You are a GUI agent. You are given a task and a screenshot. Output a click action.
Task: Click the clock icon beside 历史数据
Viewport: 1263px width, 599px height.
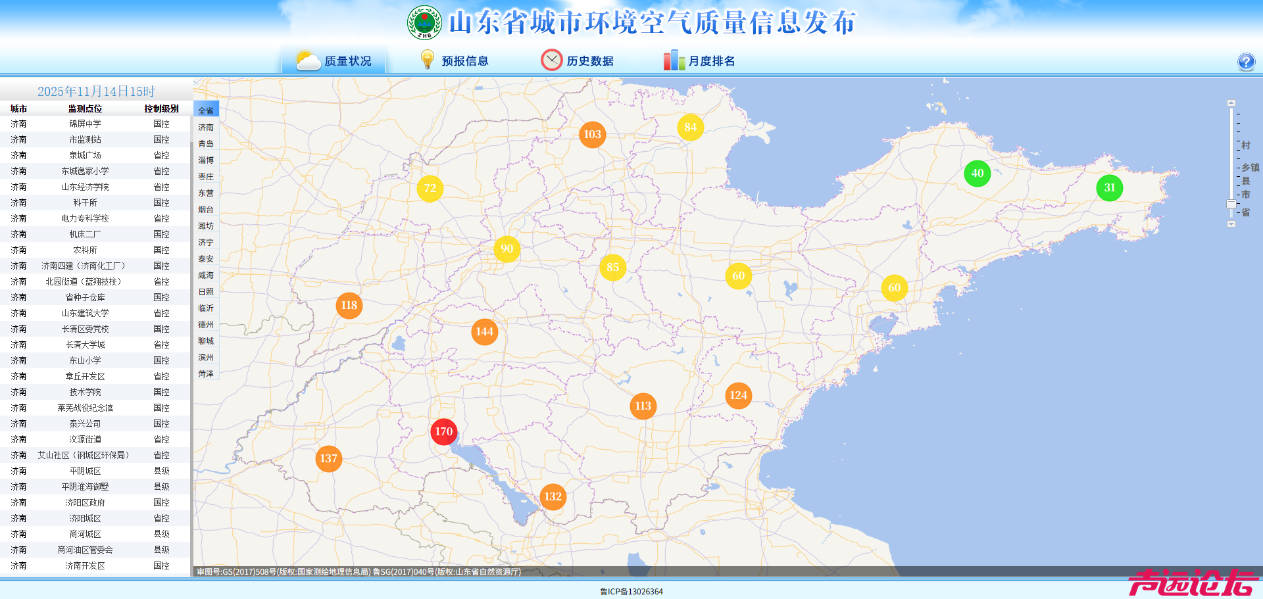(x=552, y=59)
